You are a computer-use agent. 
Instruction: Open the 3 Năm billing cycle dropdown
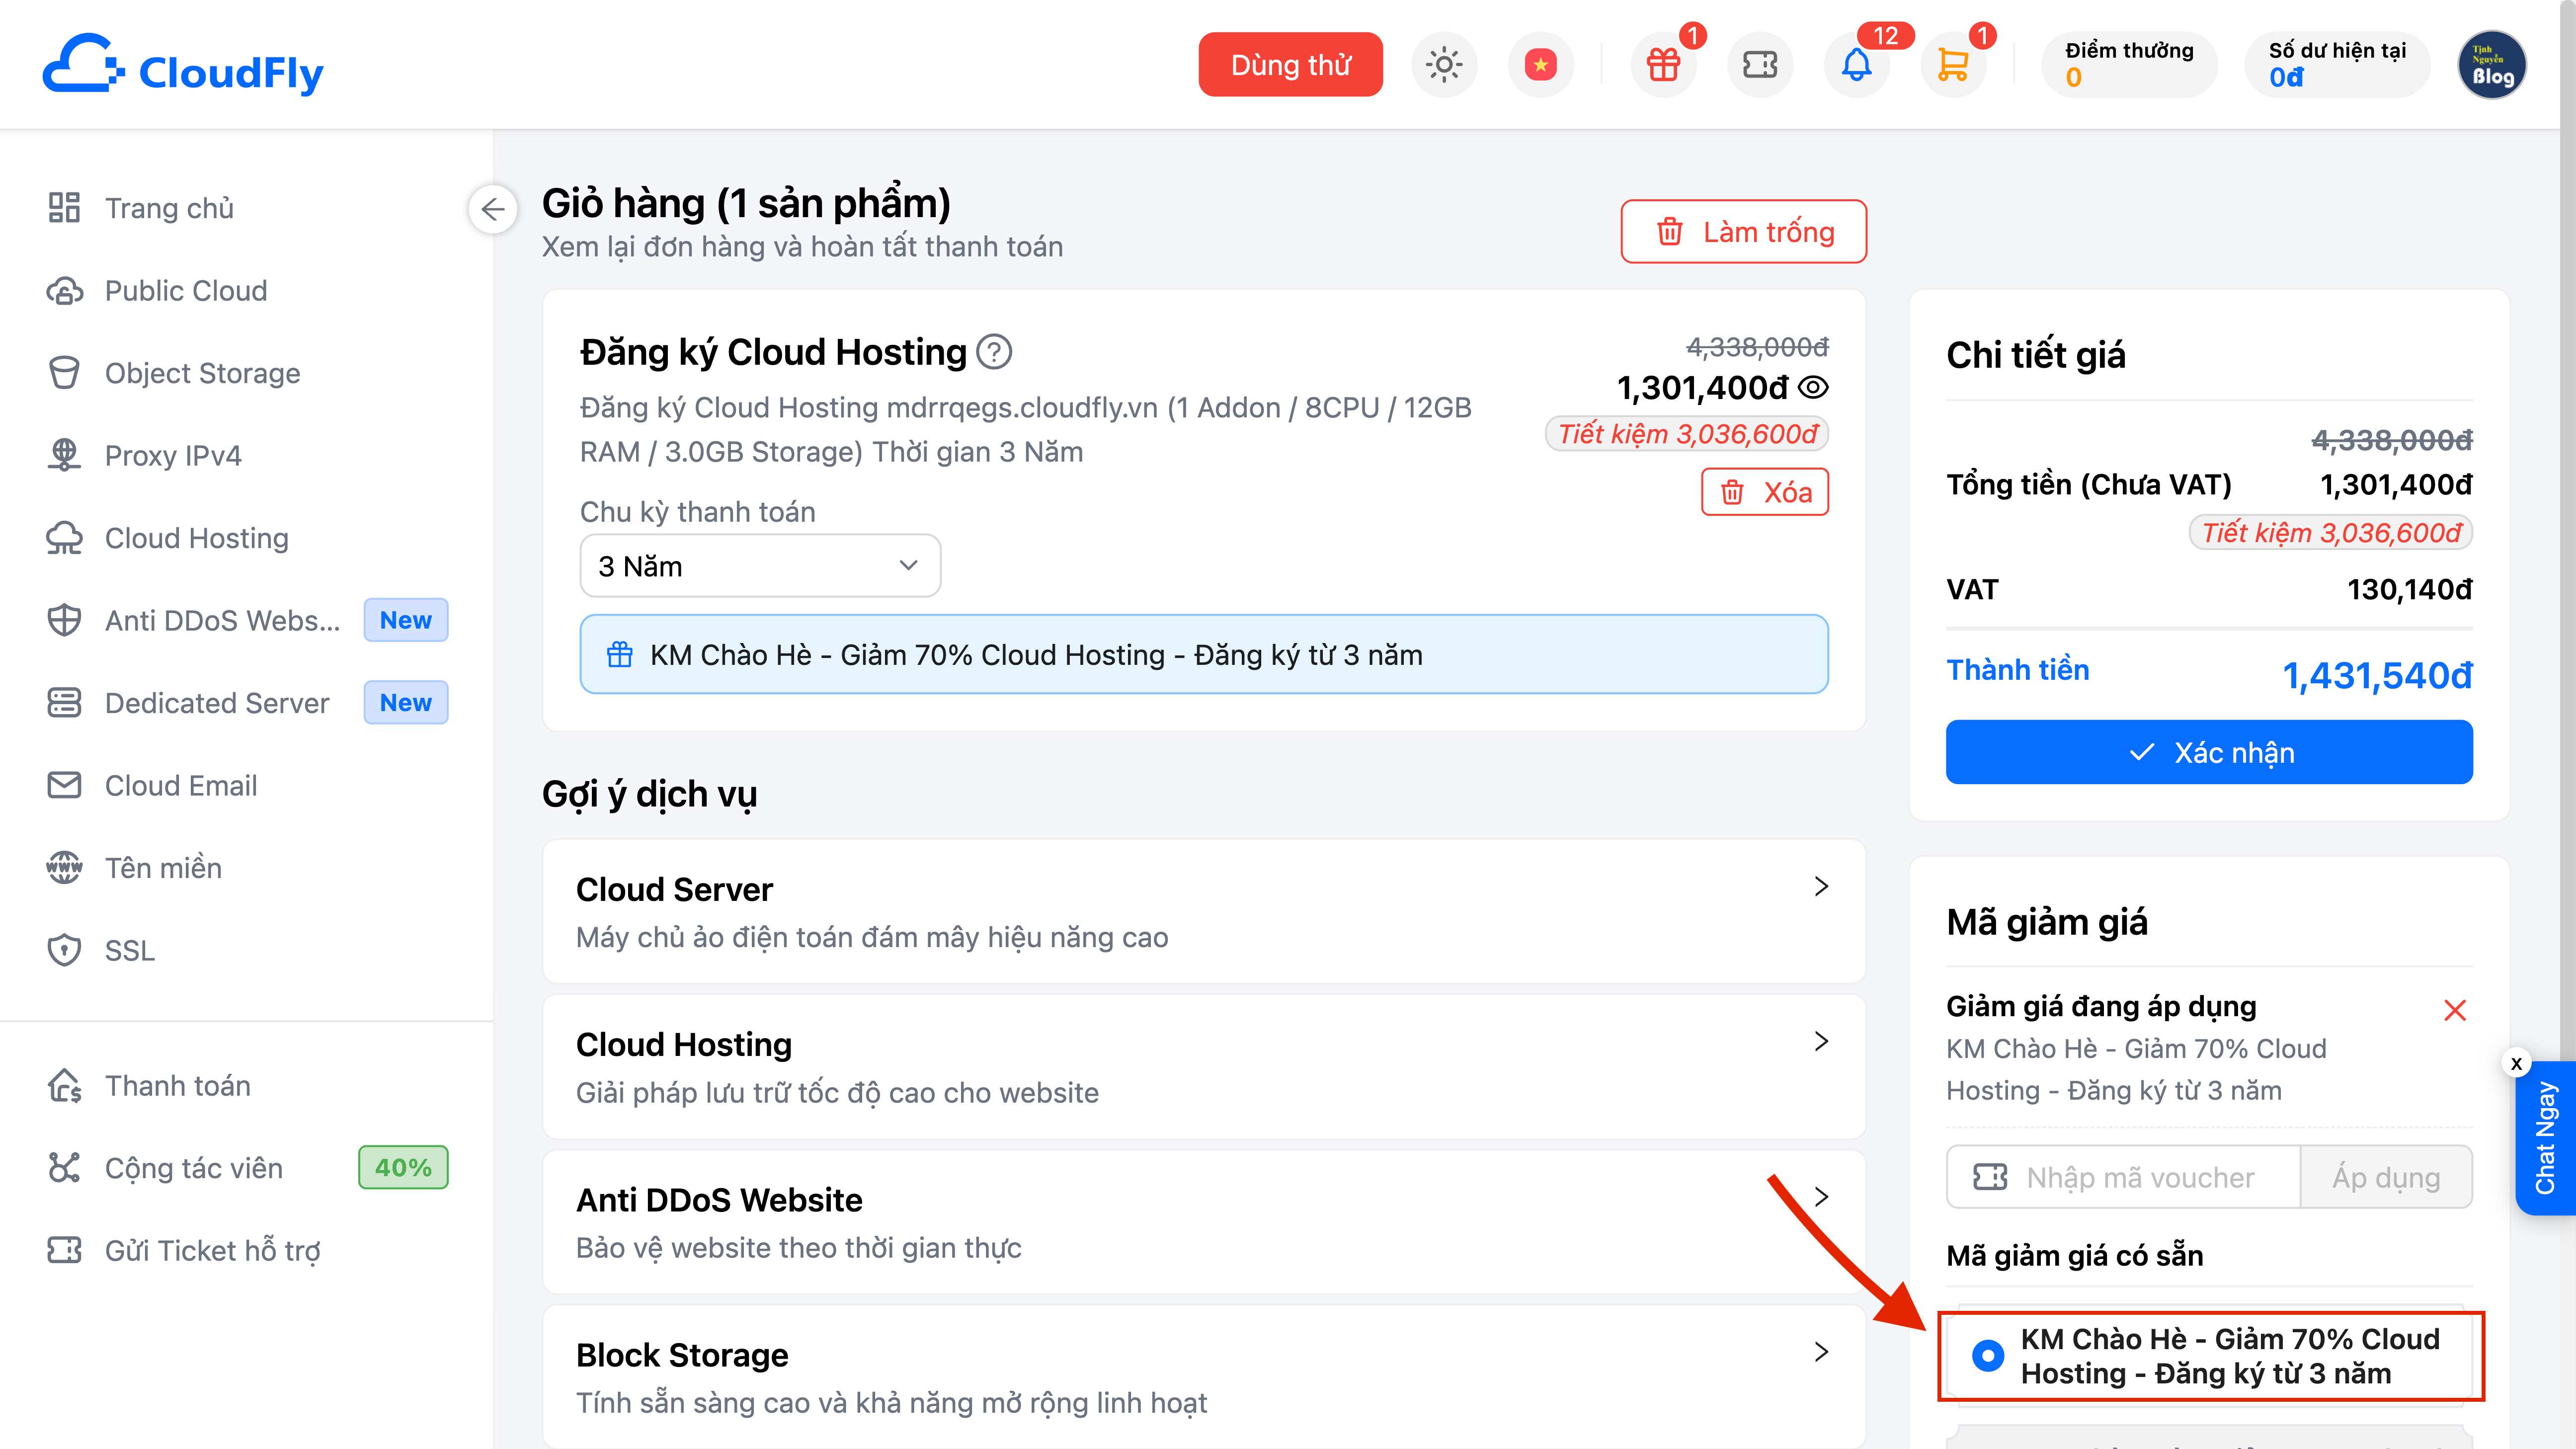[x=760, y=566]
